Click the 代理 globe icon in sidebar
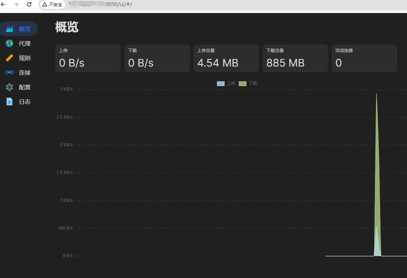The width and height of the screenshot is (407, 278). [9, 43]
